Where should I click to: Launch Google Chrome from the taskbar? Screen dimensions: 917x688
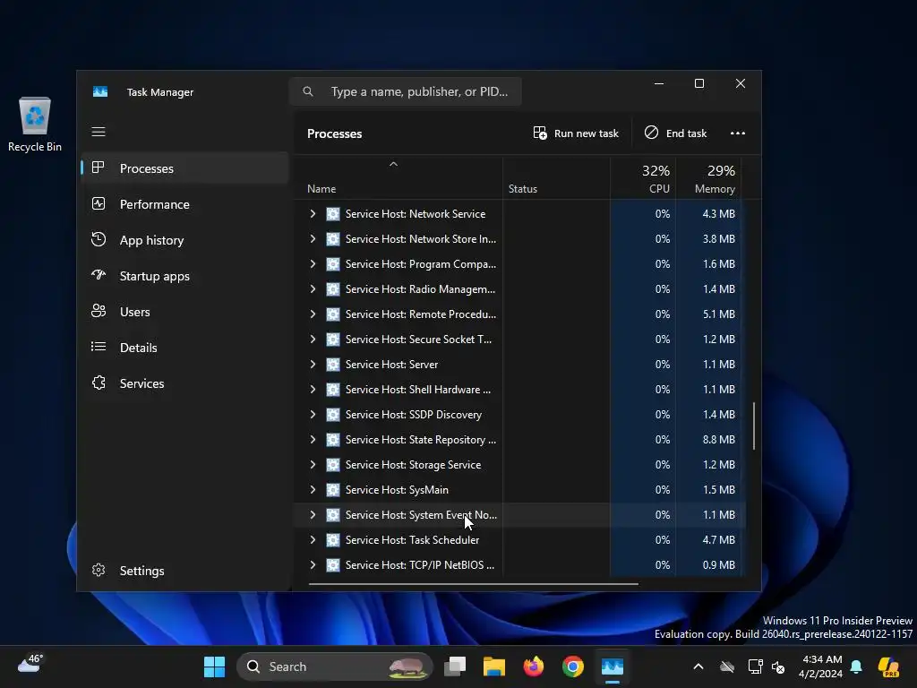click(572, 666)
